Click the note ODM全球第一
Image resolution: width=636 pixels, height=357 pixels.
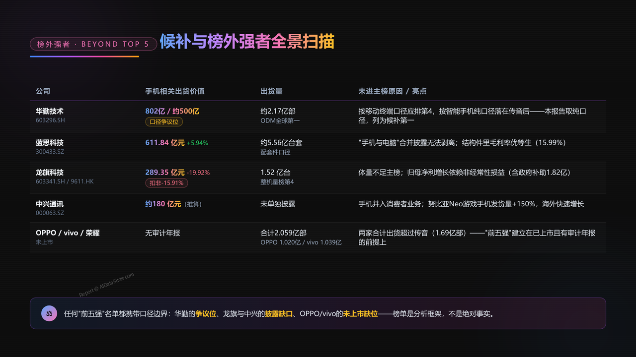tap(280, 120)
